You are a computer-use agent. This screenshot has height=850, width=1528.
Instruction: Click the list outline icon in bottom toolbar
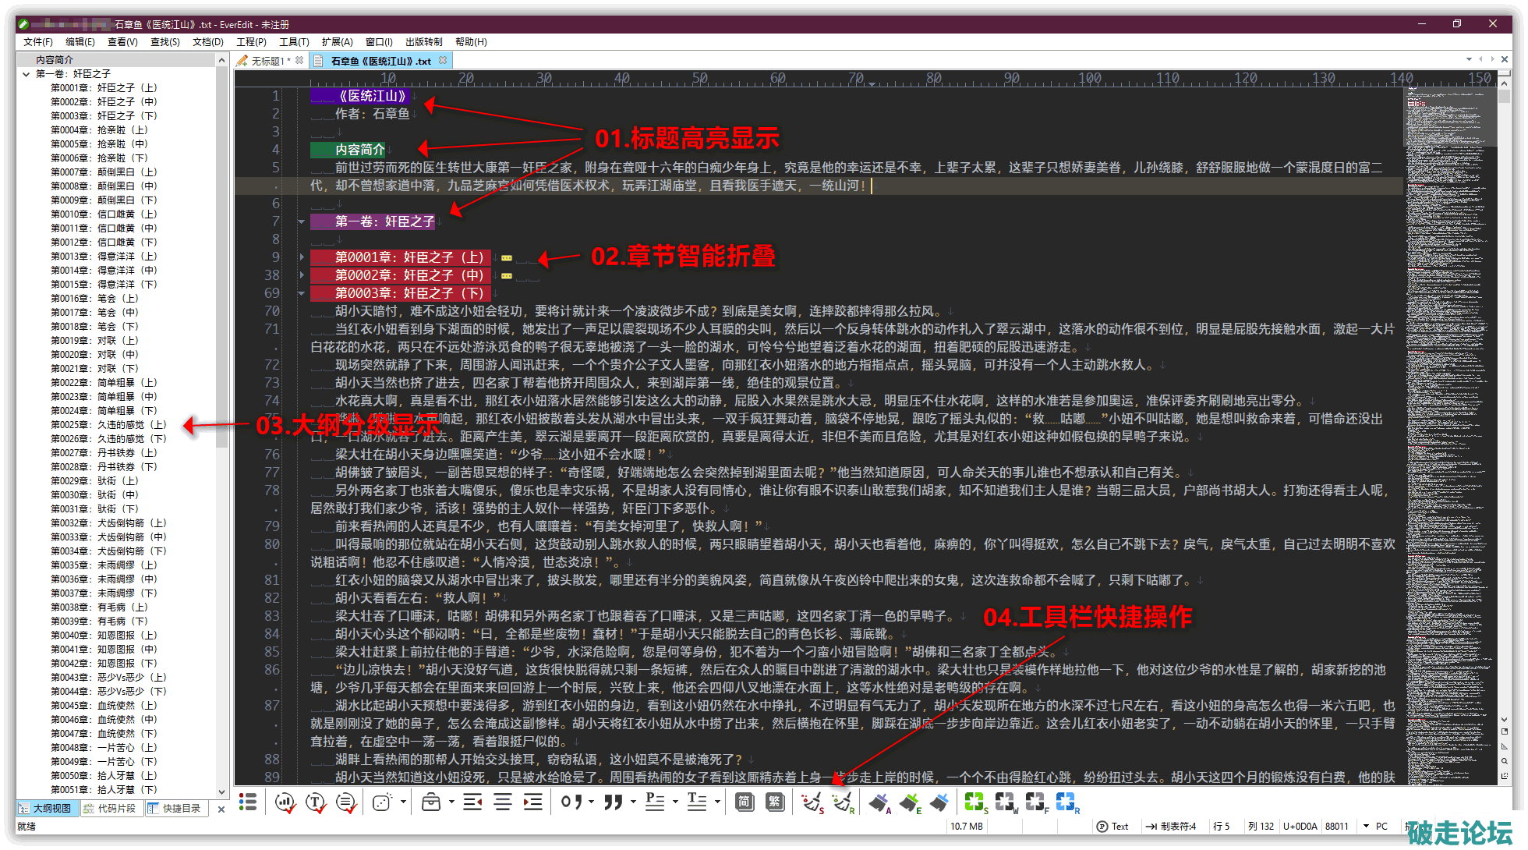248,802
